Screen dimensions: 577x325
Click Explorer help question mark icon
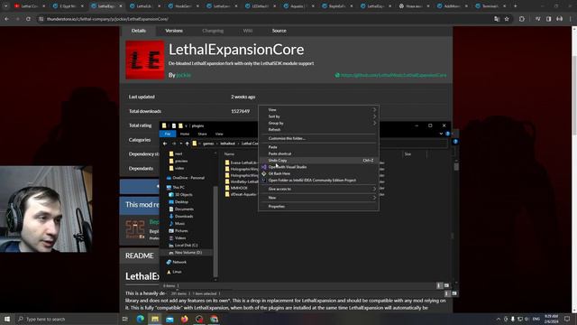(x=447, y=134)
